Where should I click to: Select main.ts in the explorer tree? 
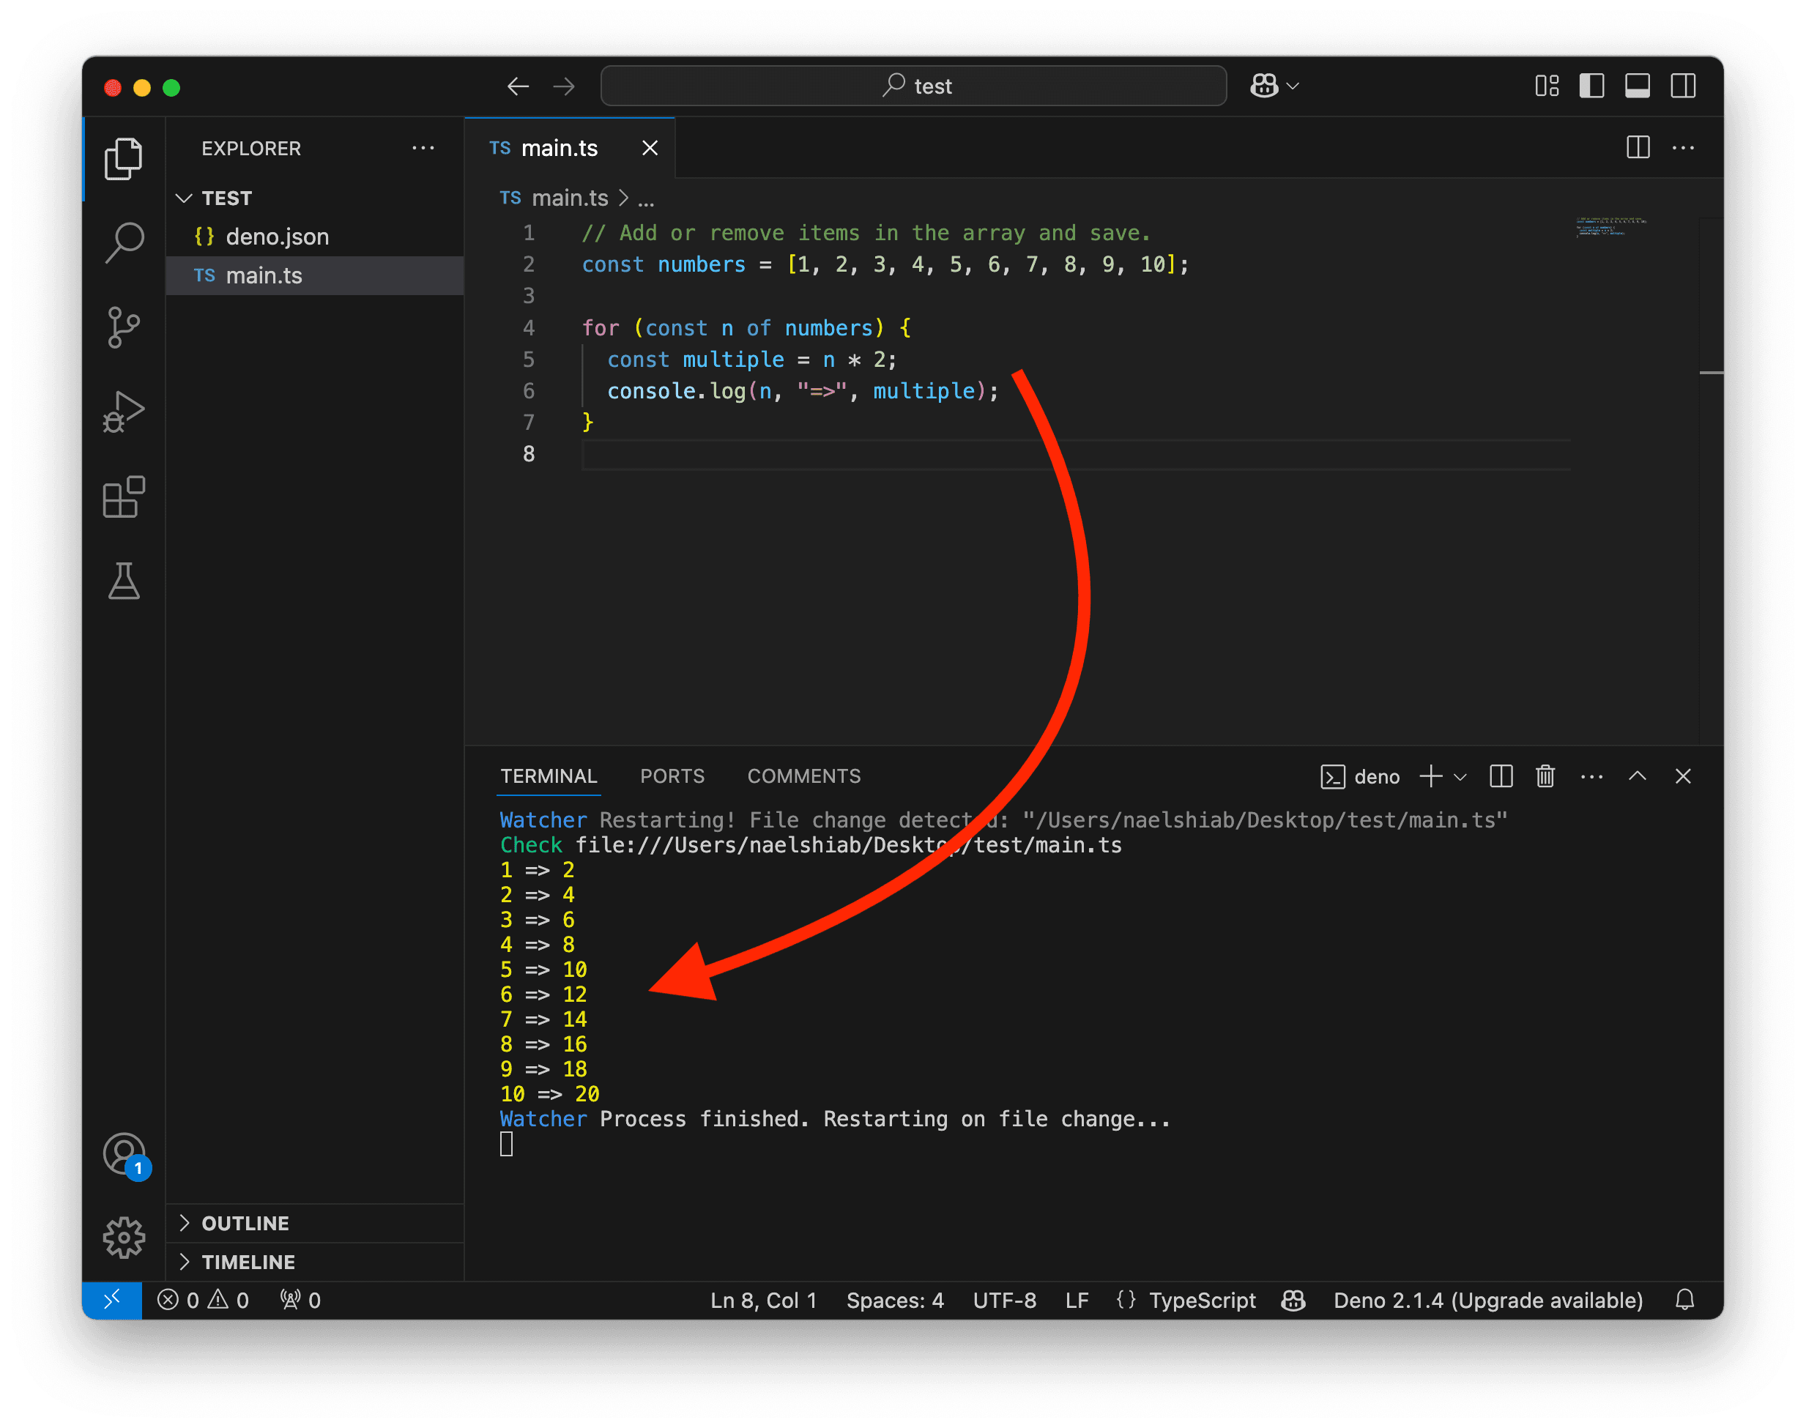pyautogui.click(x=315, y=275)
